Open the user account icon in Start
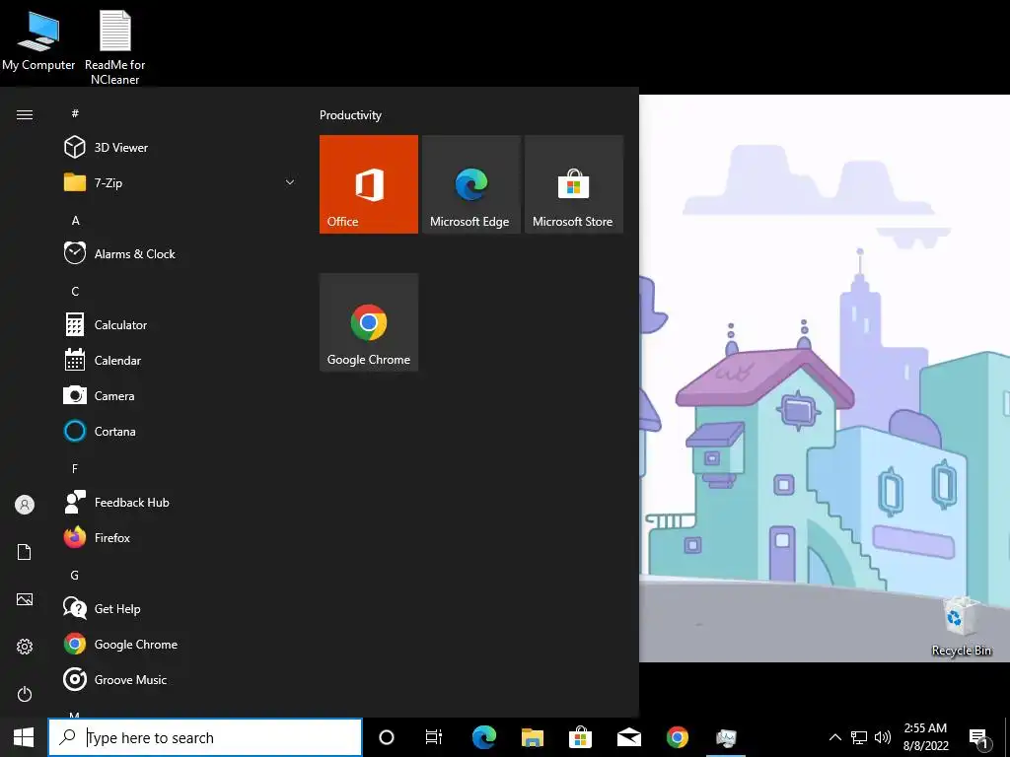This screenshot has height=757, width=1010. pyautogui.click(x=25, y=505)
